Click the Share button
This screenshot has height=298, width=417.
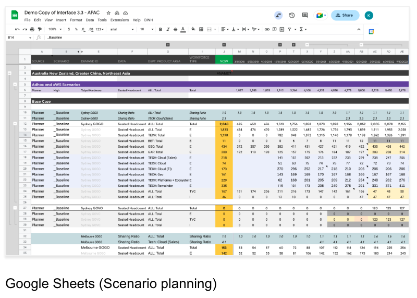(345, 15)
